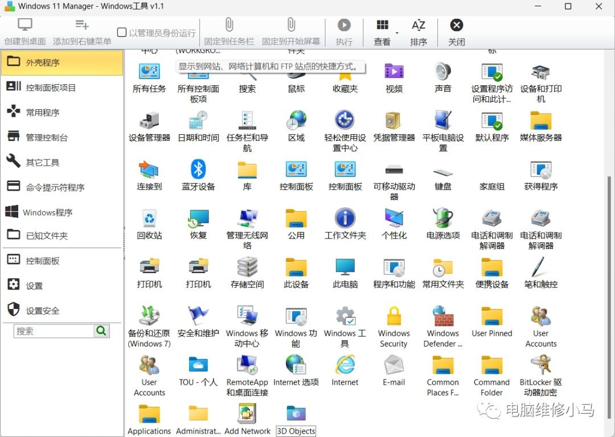Click the 设置 gear sidebar item
Screen dimensions: 615x437
62,286
